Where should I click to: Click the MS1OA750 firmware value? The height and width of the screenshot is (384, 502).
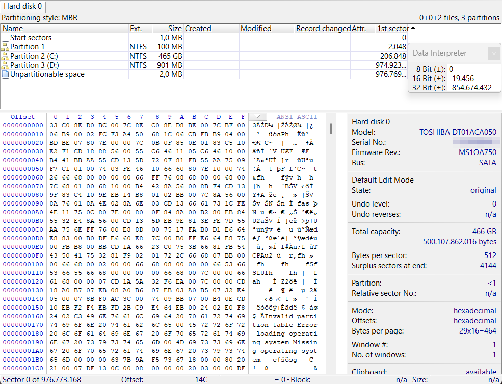click(478, 152)
